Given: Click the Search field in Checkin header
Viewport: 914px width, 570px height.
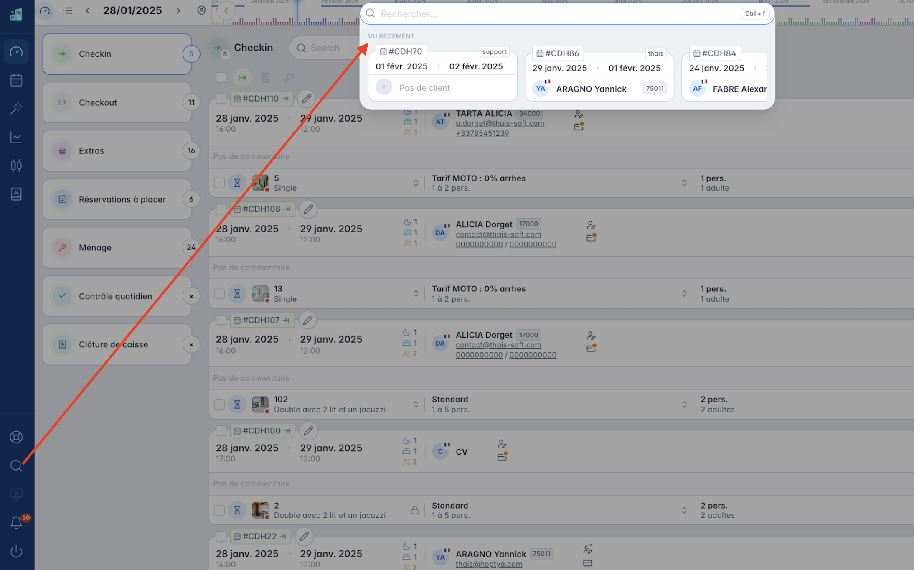Looking at the screenshot, I should click(325, 48).
